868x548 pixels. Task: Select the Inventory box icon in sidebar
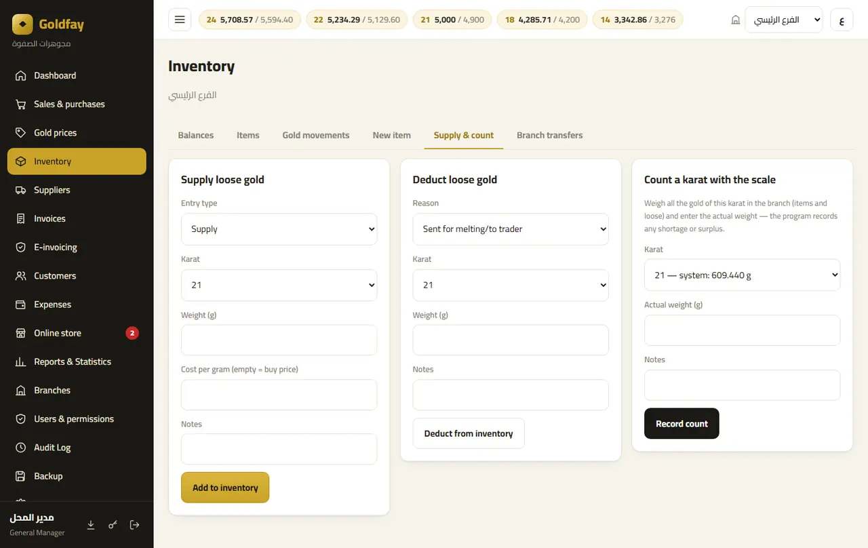[x=21, y=161]
